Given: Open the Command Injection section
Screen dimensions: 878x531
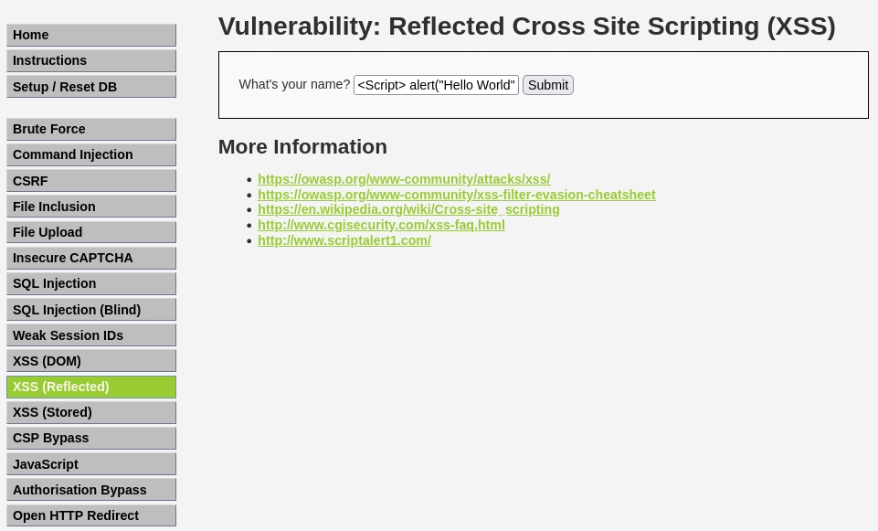Looking at the screenshot, I should pyautogui.click(x=90, y=154).
